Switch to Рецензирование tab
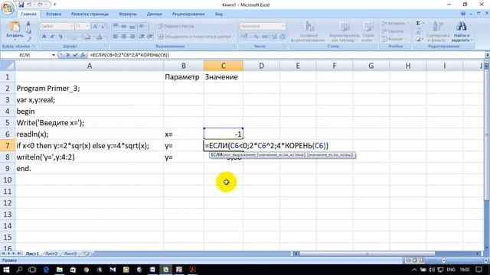Screen dimensions: 490x275 (188, 14)
